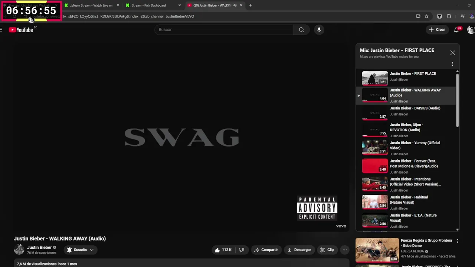Start voice search with microphone icon
The image size is (475, 267).
click(x=319, y=30)
